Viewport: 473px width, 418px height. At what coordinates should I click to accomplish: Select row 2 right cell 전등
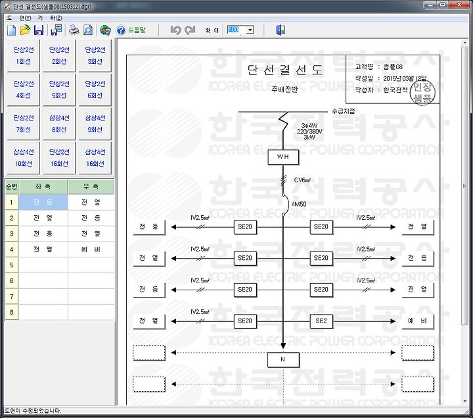pos(91,218)
